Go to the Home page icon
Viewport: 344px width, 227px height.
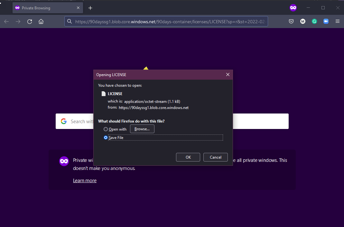tap(41, 22)
